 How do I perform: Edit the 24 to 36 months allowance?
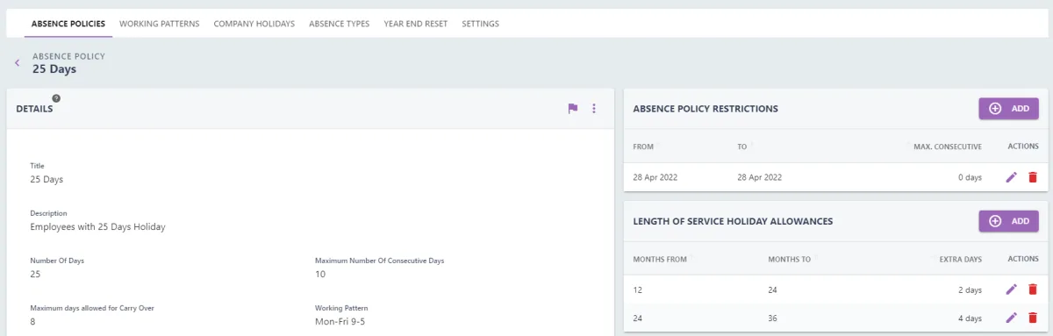[1012, 318]
